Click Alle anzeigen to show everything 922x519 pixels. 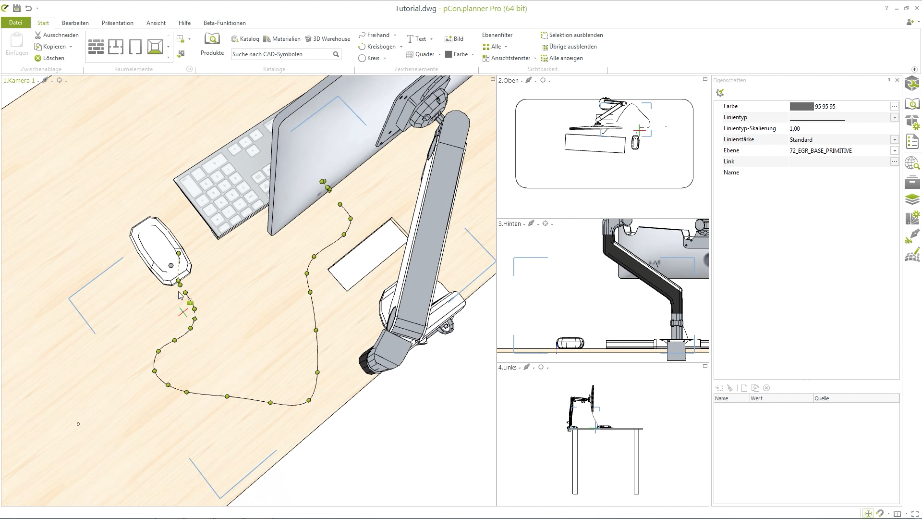pyautogui.click(x=562, y=58)
